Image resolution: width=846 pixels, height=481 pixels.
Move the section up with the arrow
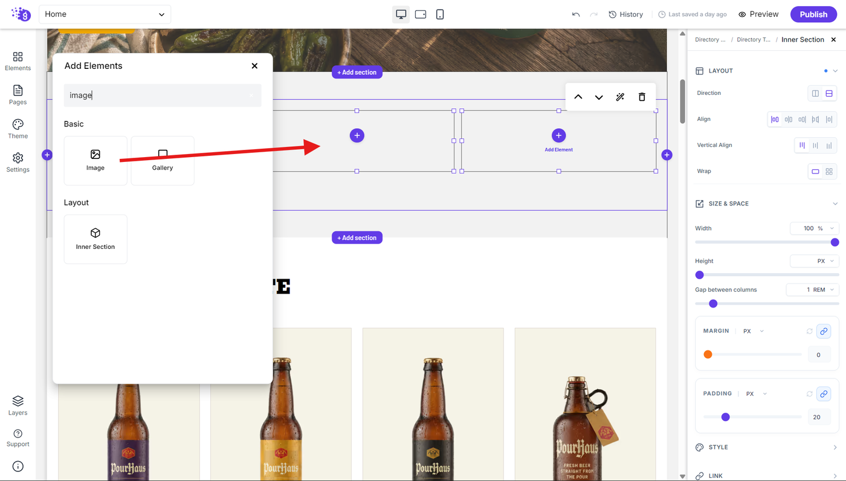click(x=578, y=97)
